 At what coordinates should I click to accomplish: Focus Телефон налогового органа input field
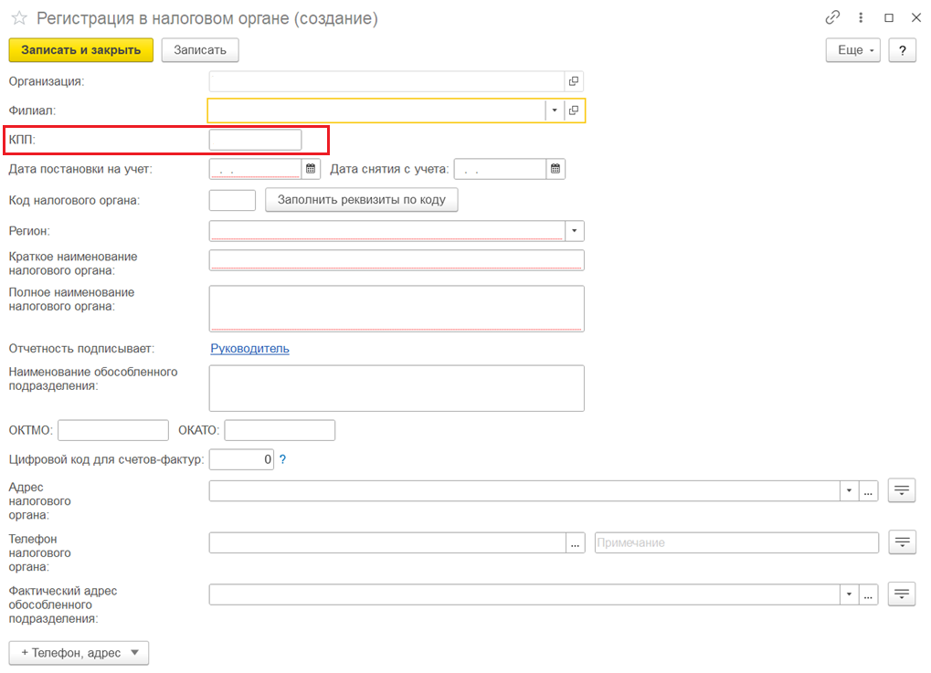pyautogui.click(x=387, y=543)
